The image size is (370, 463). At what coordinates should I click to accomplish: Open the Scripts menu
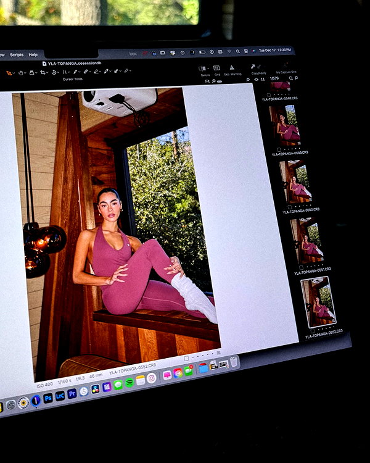17,55
